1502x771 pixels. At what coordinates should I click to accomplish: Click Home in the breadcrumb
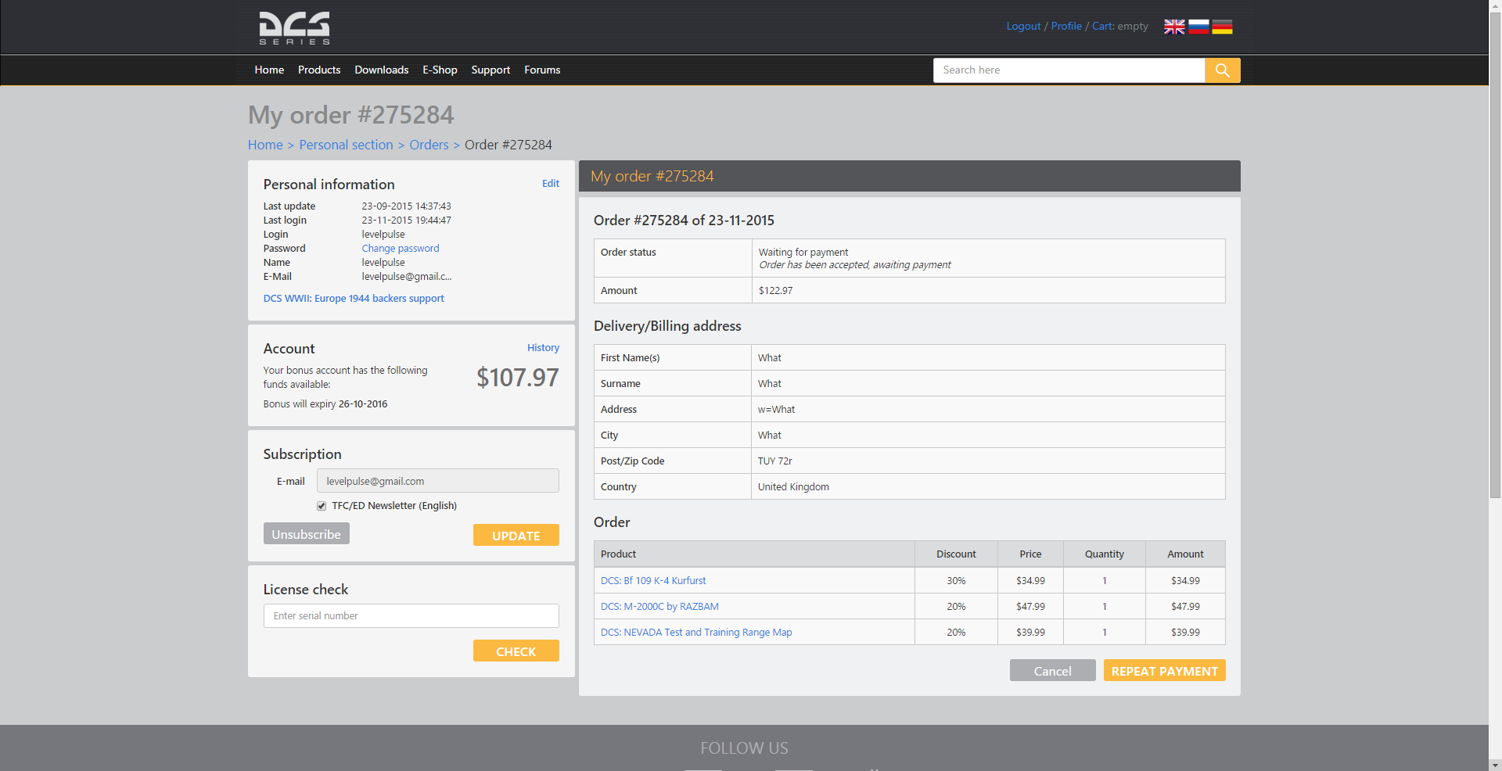pyautogui.click(x=265, y=145)
